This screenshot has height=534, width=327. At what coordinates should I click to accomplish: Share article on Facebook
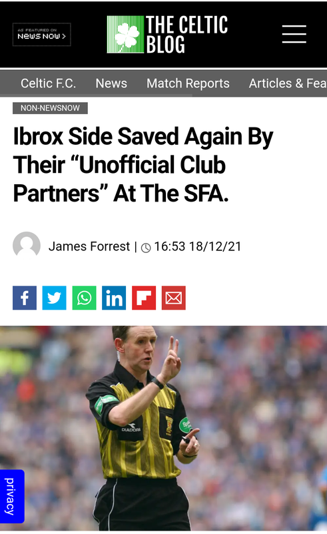[25, 298]
